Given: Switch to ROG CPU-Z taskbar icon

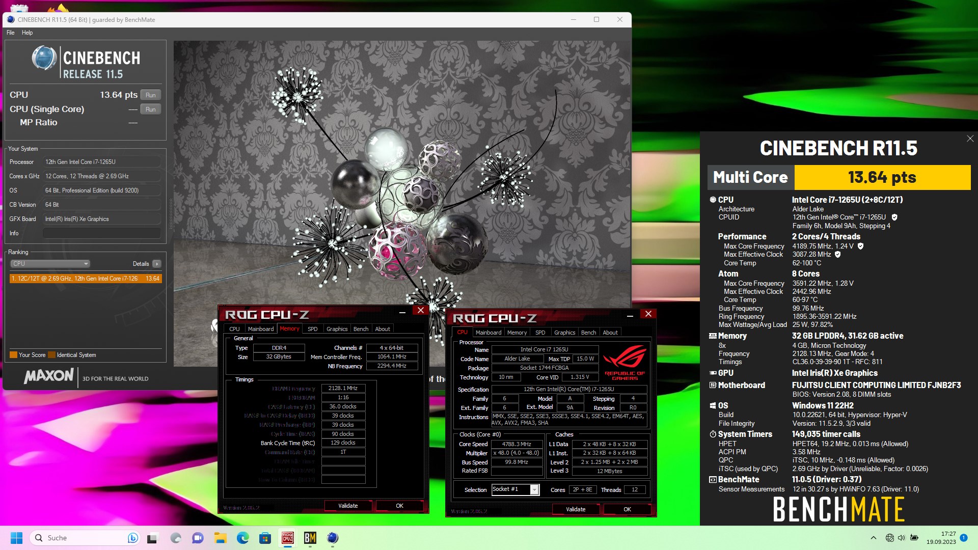Looking at the screenshot, I should coord(288,538).
